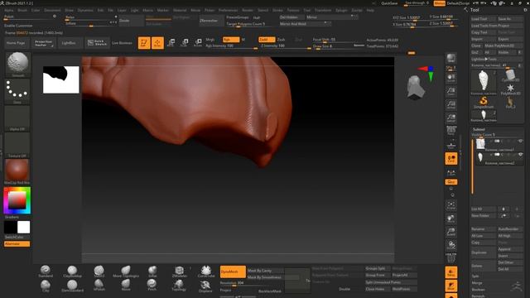Click Load Tool in Tool panel
Screen dimensions: 530x298
point(484,19)
